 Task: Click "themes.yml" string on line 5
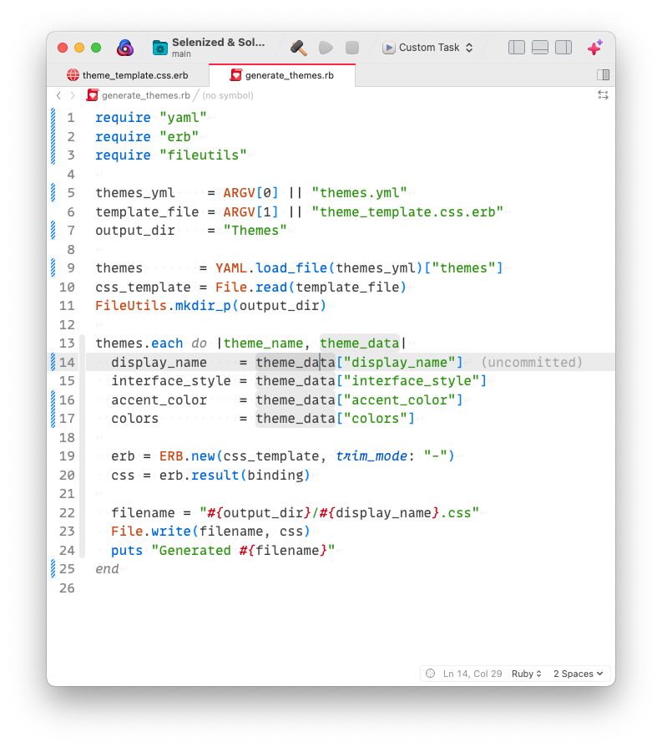click(x=359, y=193)
